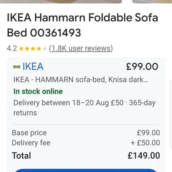The image size is (172, 172).
Task: Click the Delivery fee label
Action: 31,143
